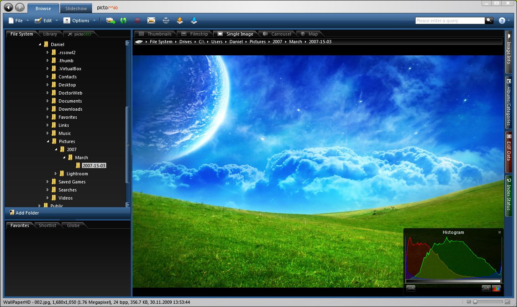
Task: Open the Image Info side panel
Action: (x=509, y=52)
